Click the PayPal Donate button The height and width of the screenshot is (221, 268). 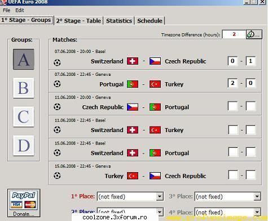click(24, 203)
